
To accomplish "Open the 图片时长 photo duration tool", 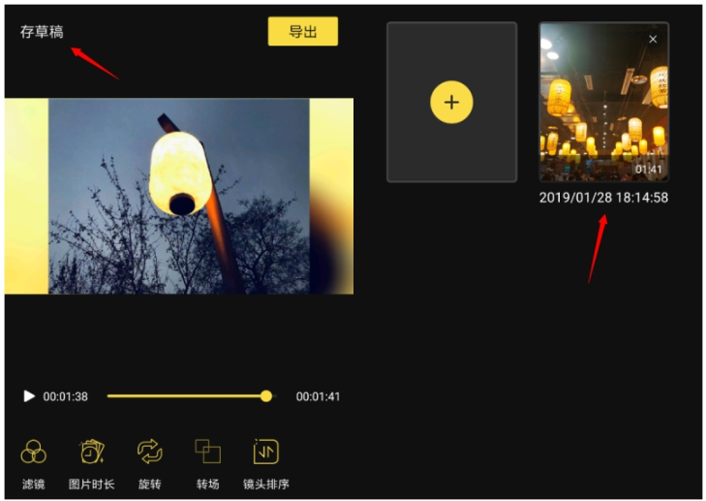I will click(91, 463).
